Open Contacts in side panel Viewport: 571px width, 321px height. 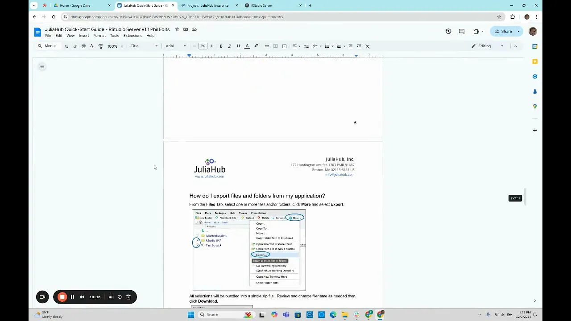pos(535,91)
